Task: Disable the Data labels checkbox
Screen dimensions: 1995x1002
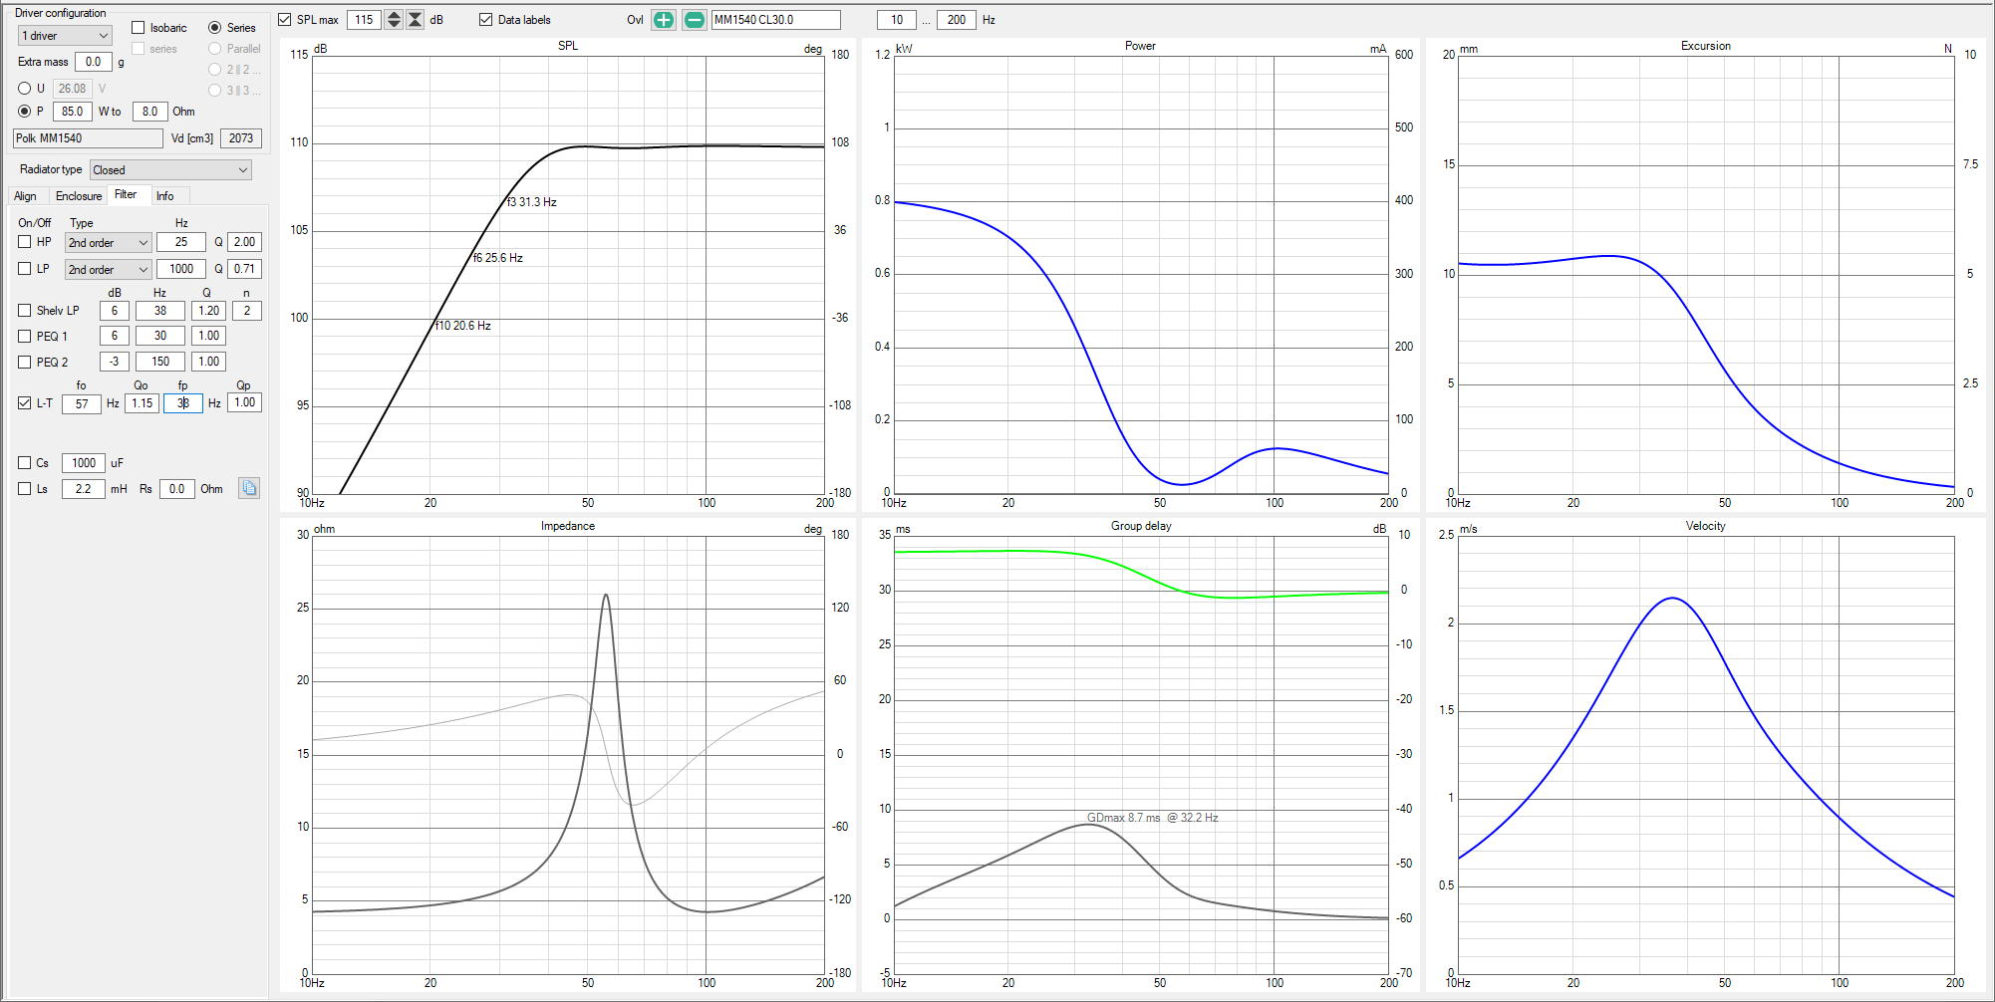Action: [486, 20]
